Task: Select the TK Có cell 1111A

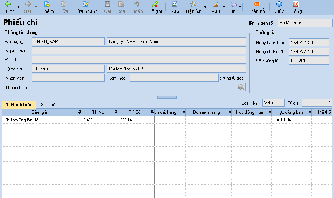Action: pyautogui.click(x=136, y=120)
